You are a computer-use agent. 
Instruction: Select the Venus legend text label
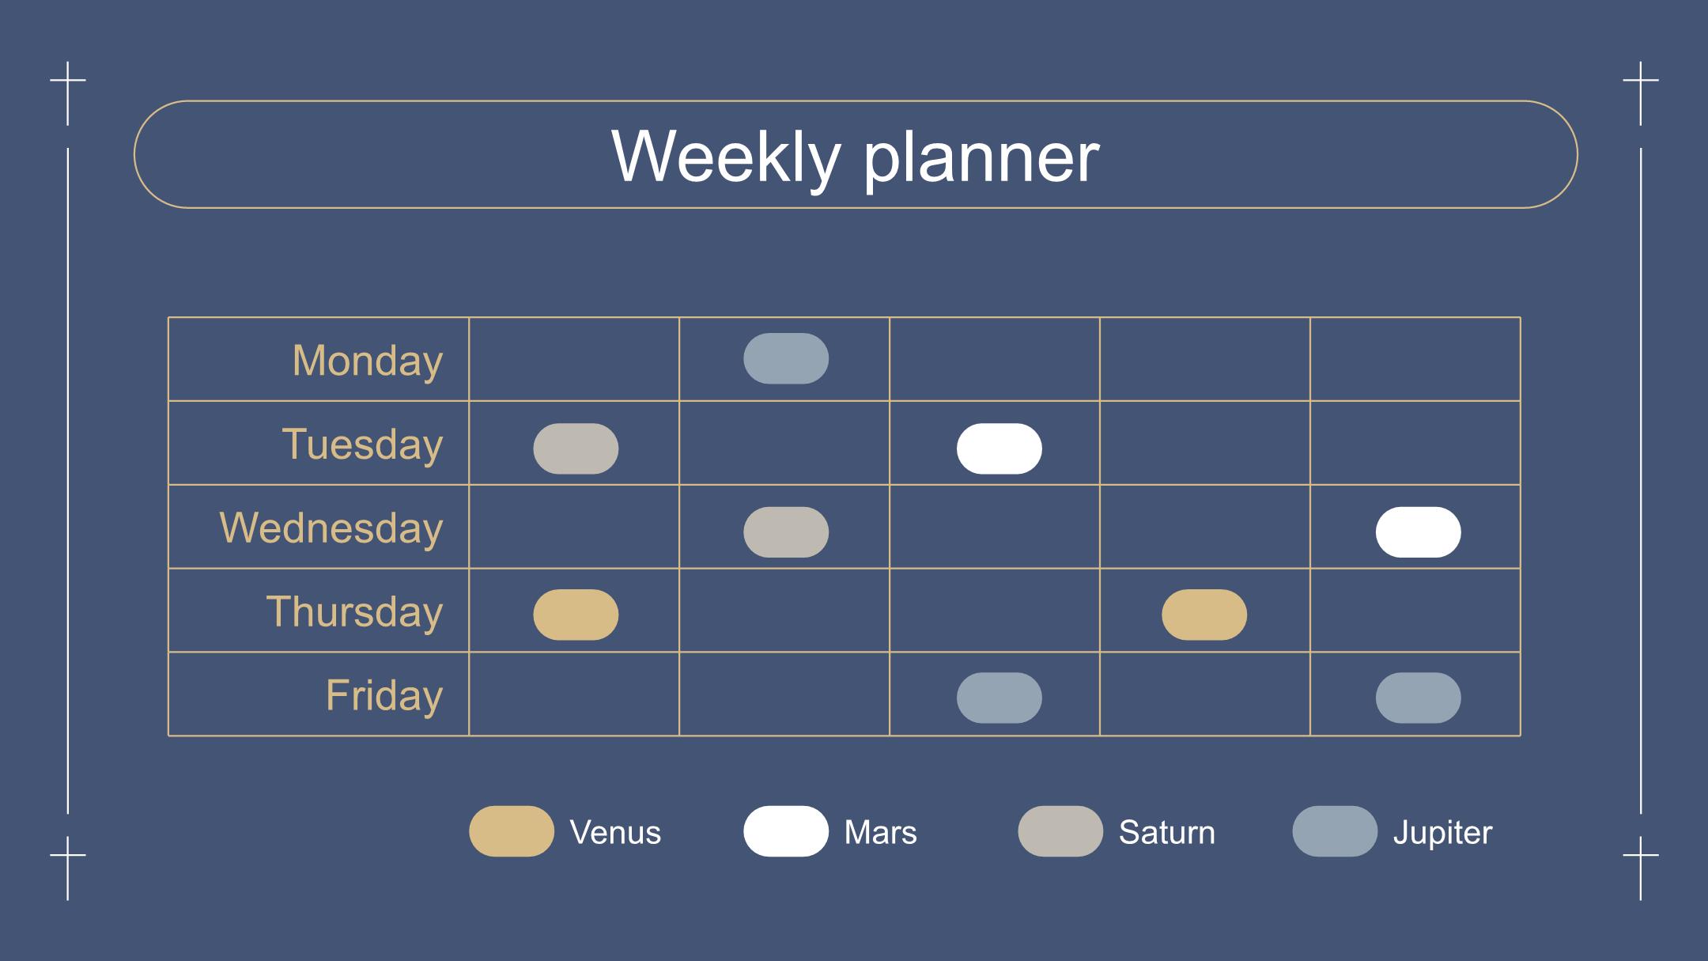[615, 832]
